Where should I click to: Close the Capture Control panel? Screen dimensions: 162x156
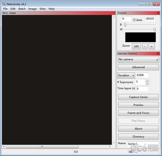pyautogui.click(x=158, y=53)
